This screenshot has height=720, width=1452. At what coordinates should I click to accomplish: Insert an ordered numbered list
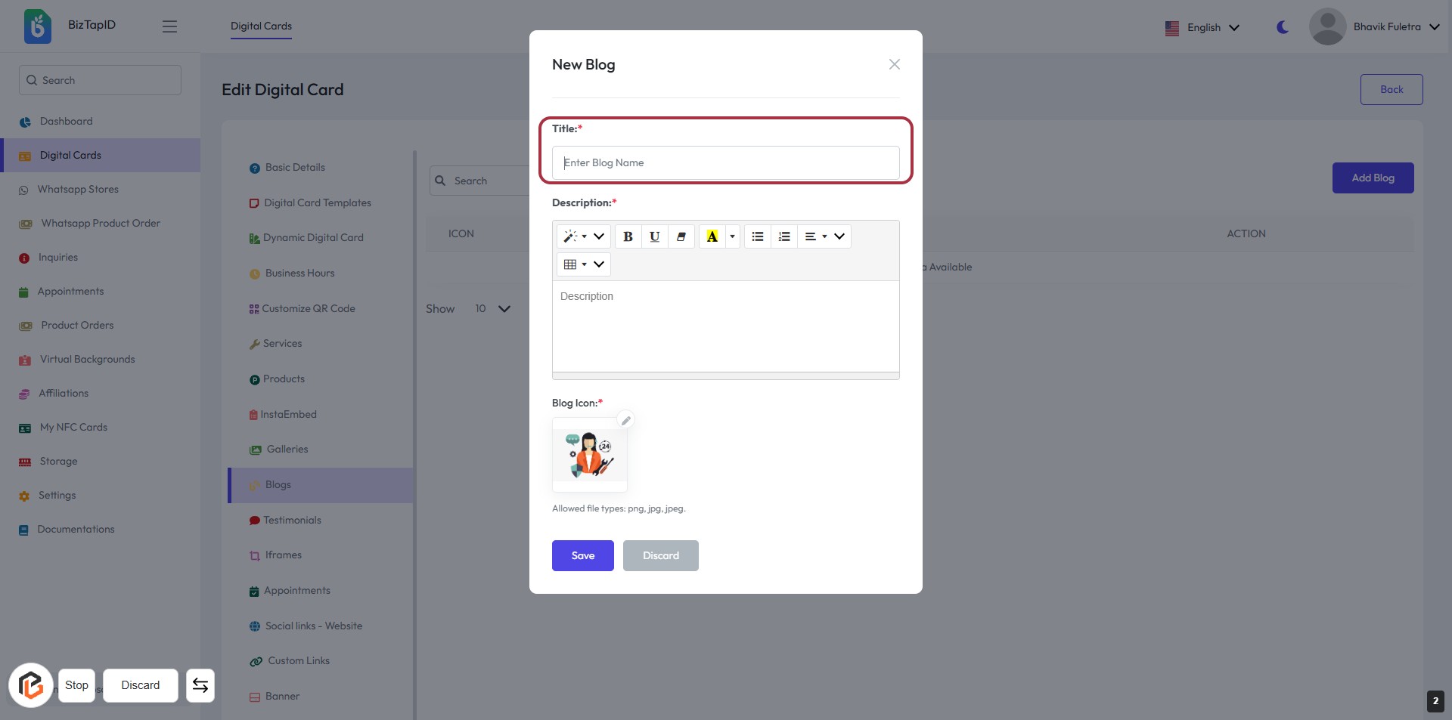pos(784,236)
